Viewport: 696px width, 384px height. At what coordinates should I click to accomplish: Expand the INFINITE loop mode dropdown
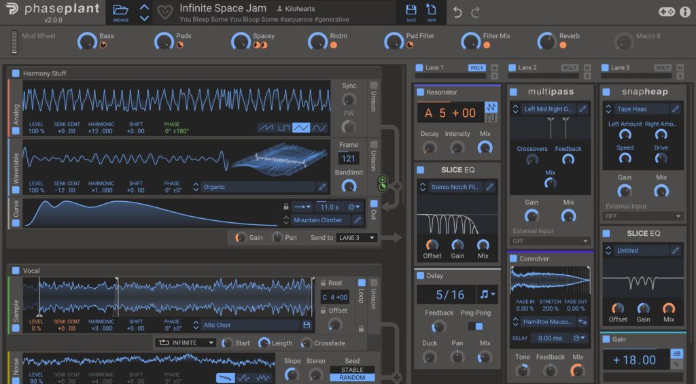185,343
